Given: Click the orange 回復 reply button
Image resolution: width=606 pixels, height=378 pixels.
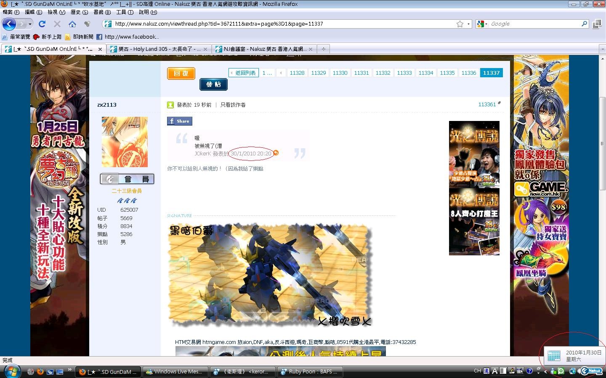Looking at the screenshot, I should [181, 73].
